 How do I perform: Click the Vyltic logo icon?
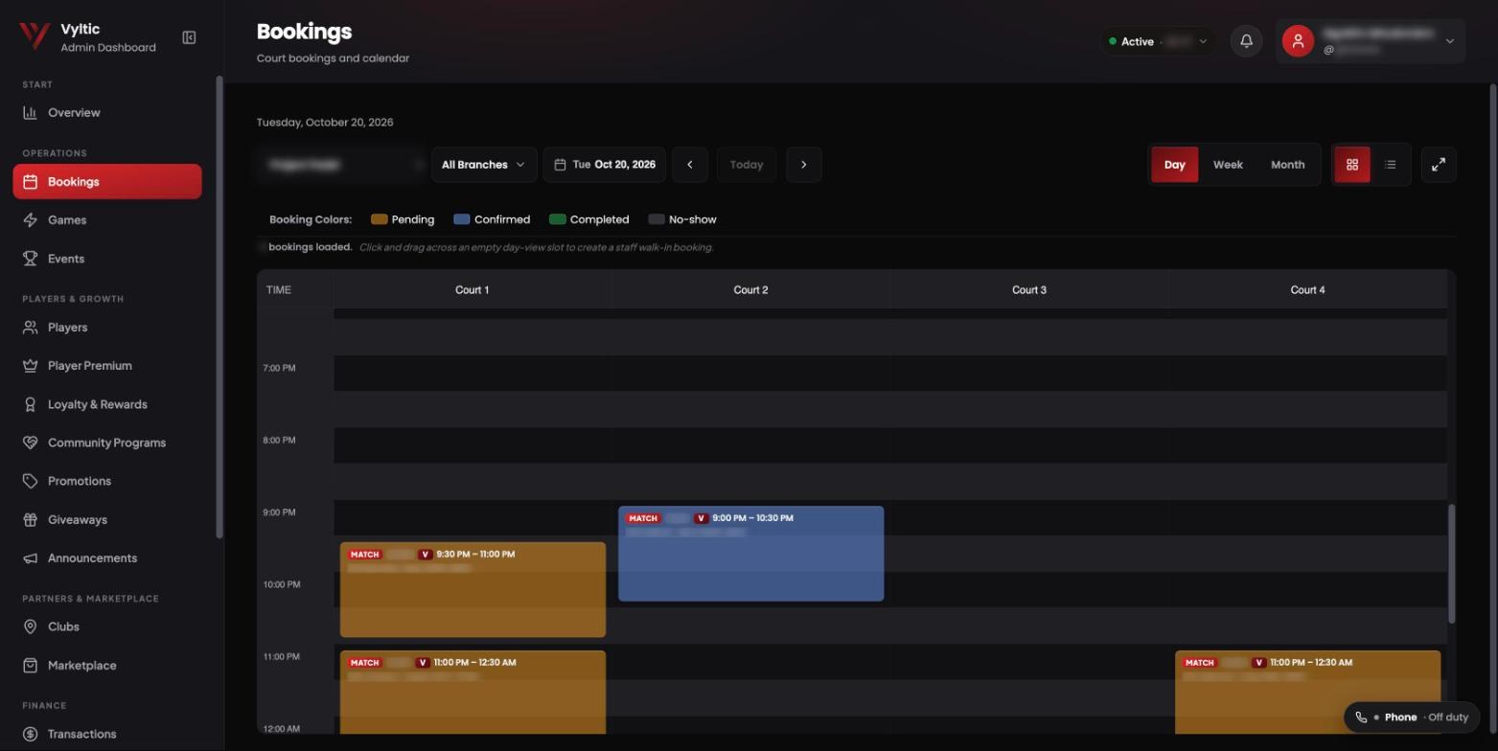click(x=34, y=36)
